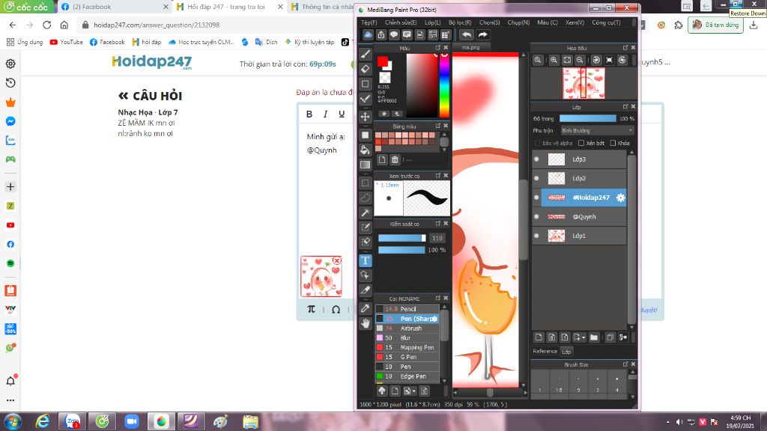Image resolution: width=767 pixels, height=431 pixels.
Task: Zoom out on the Navigator panel
Action: [x=580, y=60]
